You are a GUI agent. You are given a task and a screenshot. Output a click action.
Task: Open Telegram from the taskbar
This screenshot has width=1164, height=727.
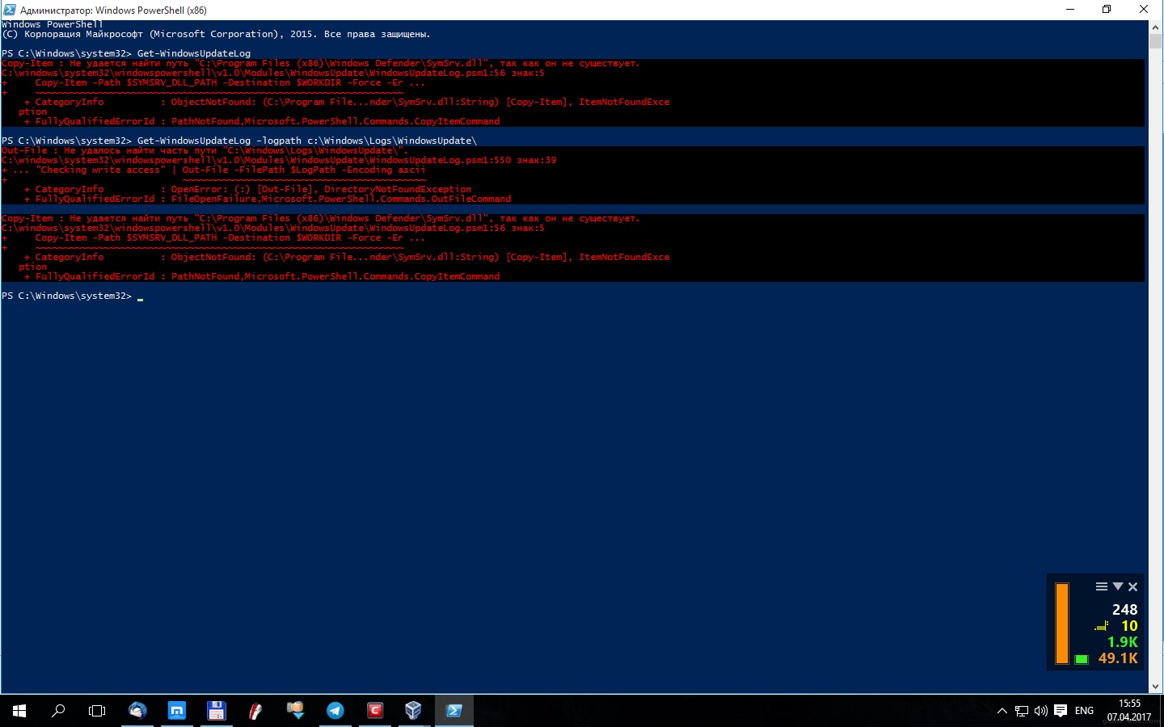click(335, 711)
